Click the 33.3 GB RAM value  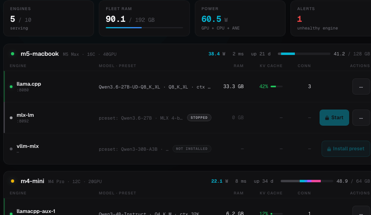[x=233, y=86]
